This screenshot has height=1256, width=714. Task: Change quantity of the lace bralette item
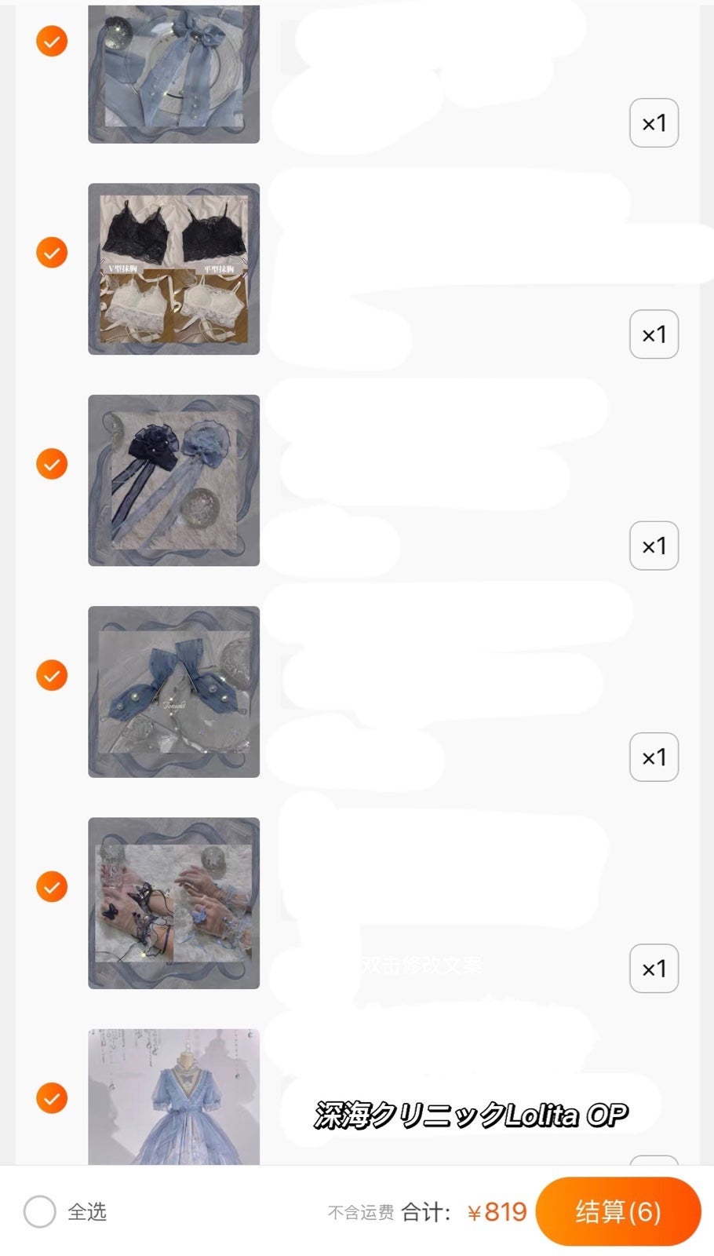(x=654, y=334)
